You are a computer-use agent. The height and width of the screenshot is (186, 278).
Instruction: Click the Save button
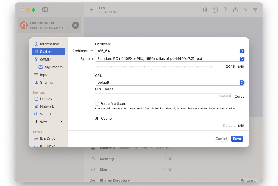(237, 139)
